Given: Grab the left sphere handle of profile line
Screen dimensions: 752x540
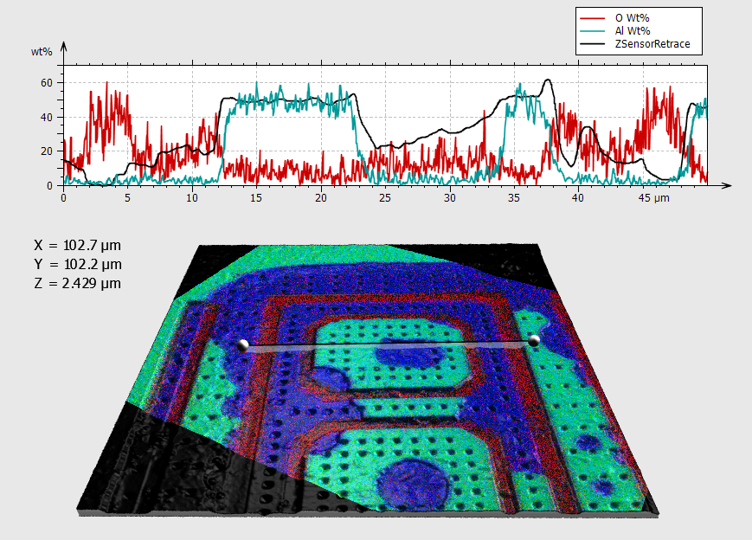Looking at the screenshot, I should point(242,345).
